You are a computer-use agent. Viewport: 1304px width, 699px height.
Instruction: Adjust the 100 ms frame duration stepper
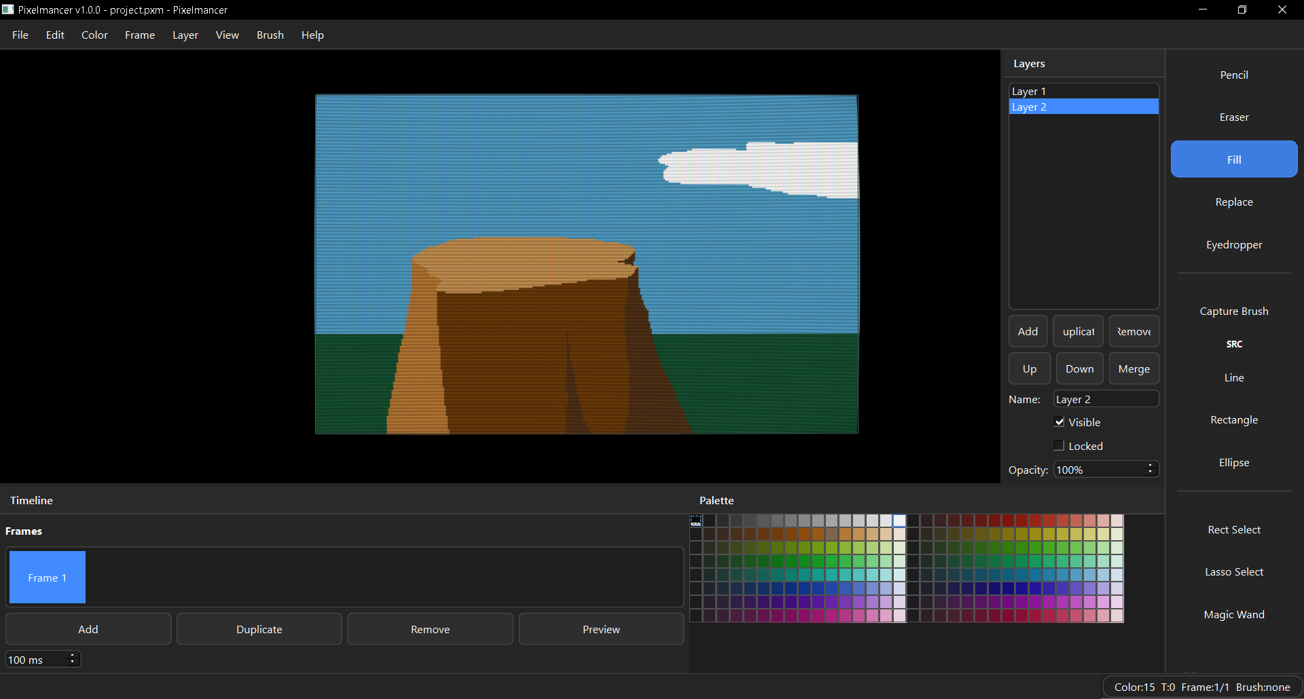(72, 659)
